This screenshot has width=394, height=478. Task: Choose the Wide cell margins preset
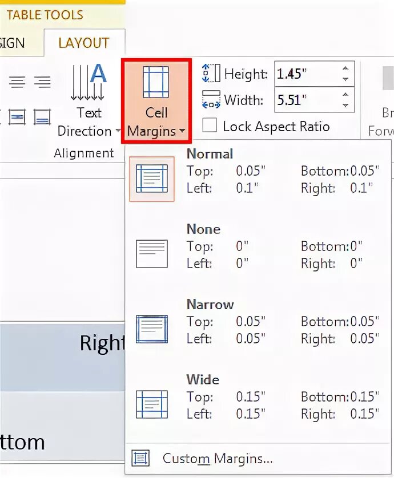pos(152,404)
